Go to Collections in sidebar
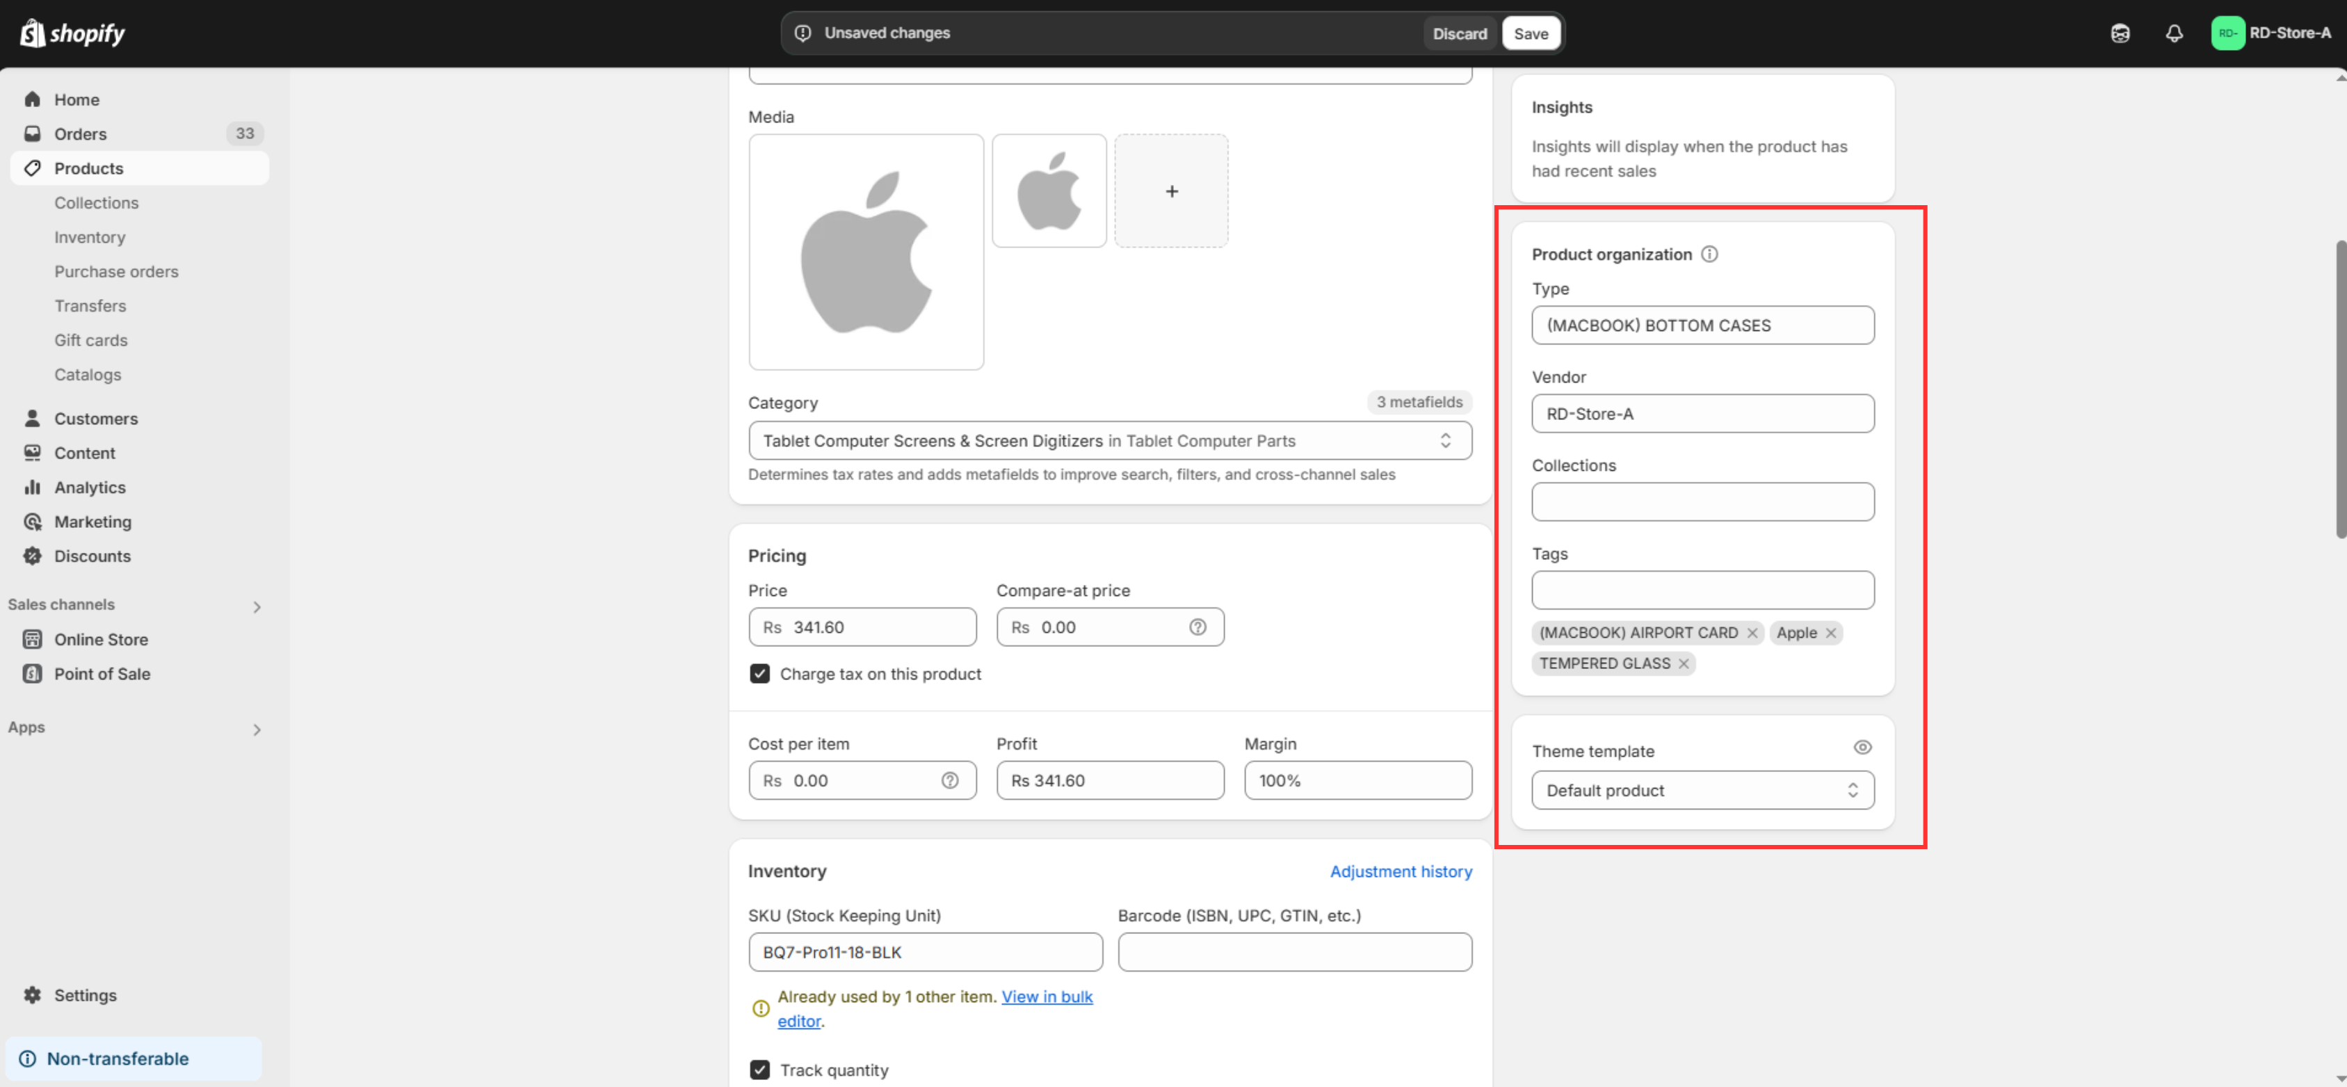2347x1087 pixels. click(97, 203)
